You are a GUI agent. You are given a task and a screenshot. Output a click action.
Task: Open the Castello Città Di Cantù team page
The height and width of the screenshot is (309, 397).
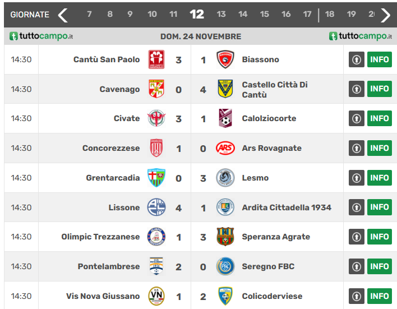click(275, 89)
